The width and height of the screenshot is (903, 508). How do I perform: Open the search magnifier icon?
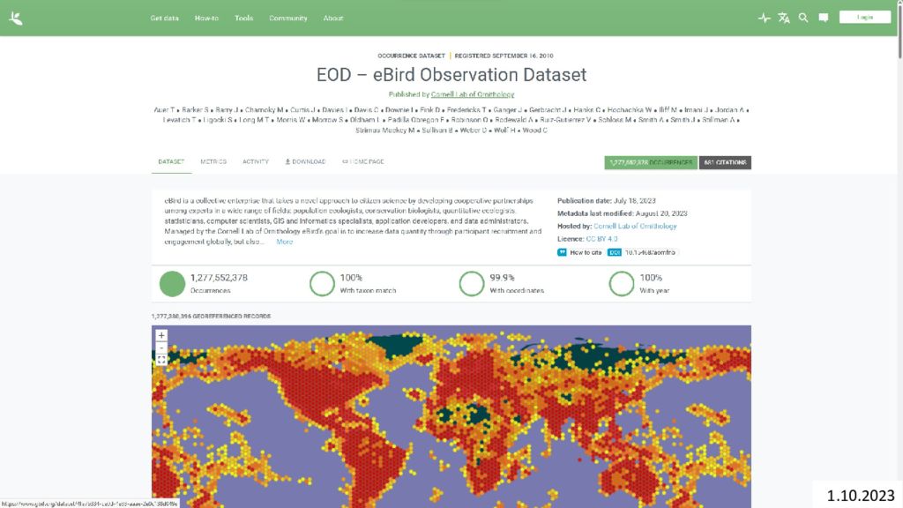tap(803, 19)
